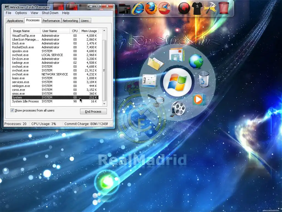Select the spoolsv.exe process
The image size is (282, 212).
click(55, 51)
